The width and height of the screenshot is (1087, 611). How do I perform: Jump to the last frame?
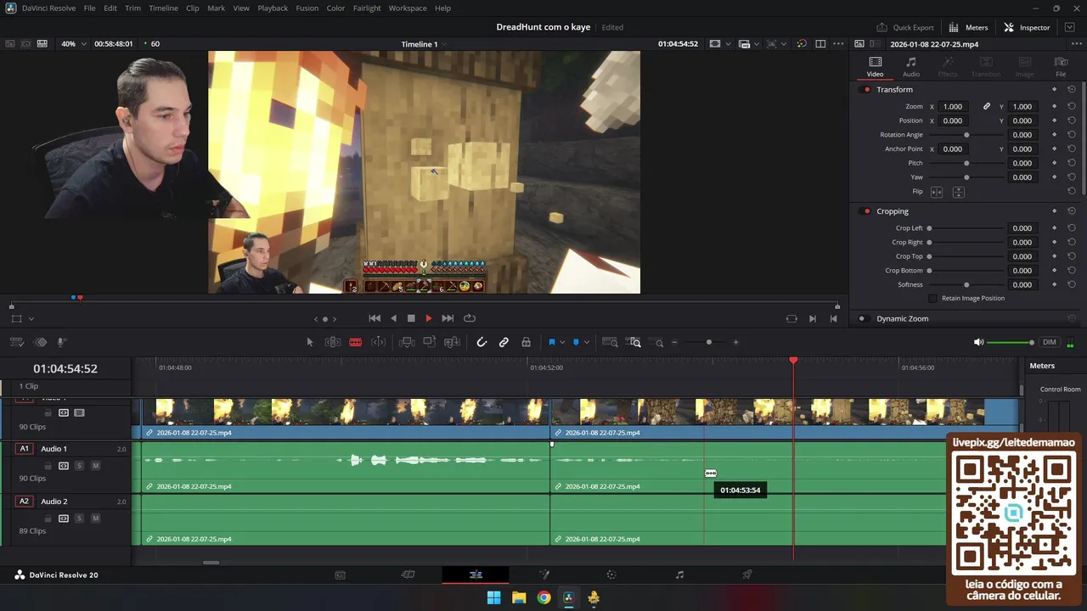point(448,318)
